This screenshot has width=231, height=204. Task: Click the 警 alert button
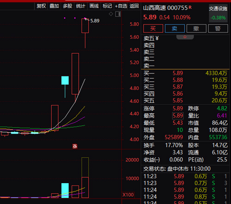pos(218,28)
